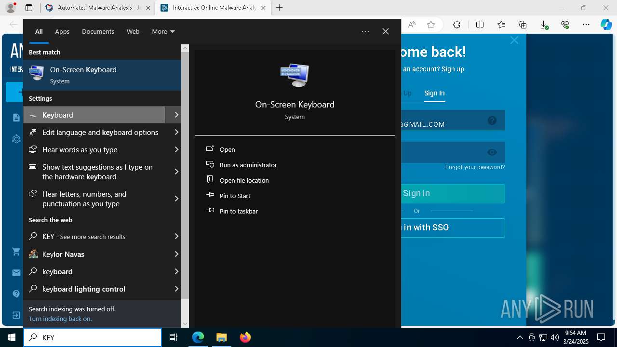Switch to the Web search tab
Image resolution: width=617 pixels, height=347 pixels.
coord(133,31)
